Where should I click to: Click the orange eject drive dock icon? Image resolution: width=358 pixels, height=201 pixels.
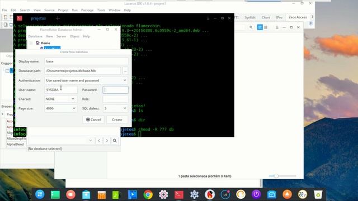click(287, 195)
